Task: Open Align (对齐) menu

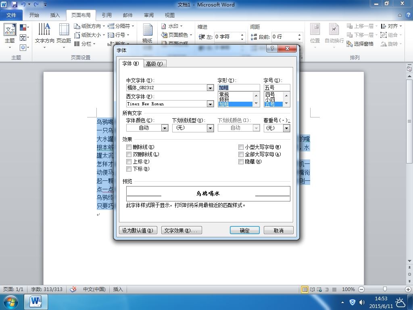Action: (x=391, y=26)
